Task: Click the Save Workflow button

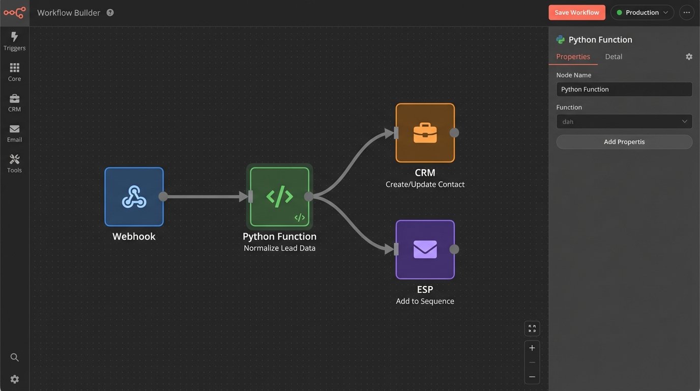Action: pyautogui.click(x=576, y=13)
